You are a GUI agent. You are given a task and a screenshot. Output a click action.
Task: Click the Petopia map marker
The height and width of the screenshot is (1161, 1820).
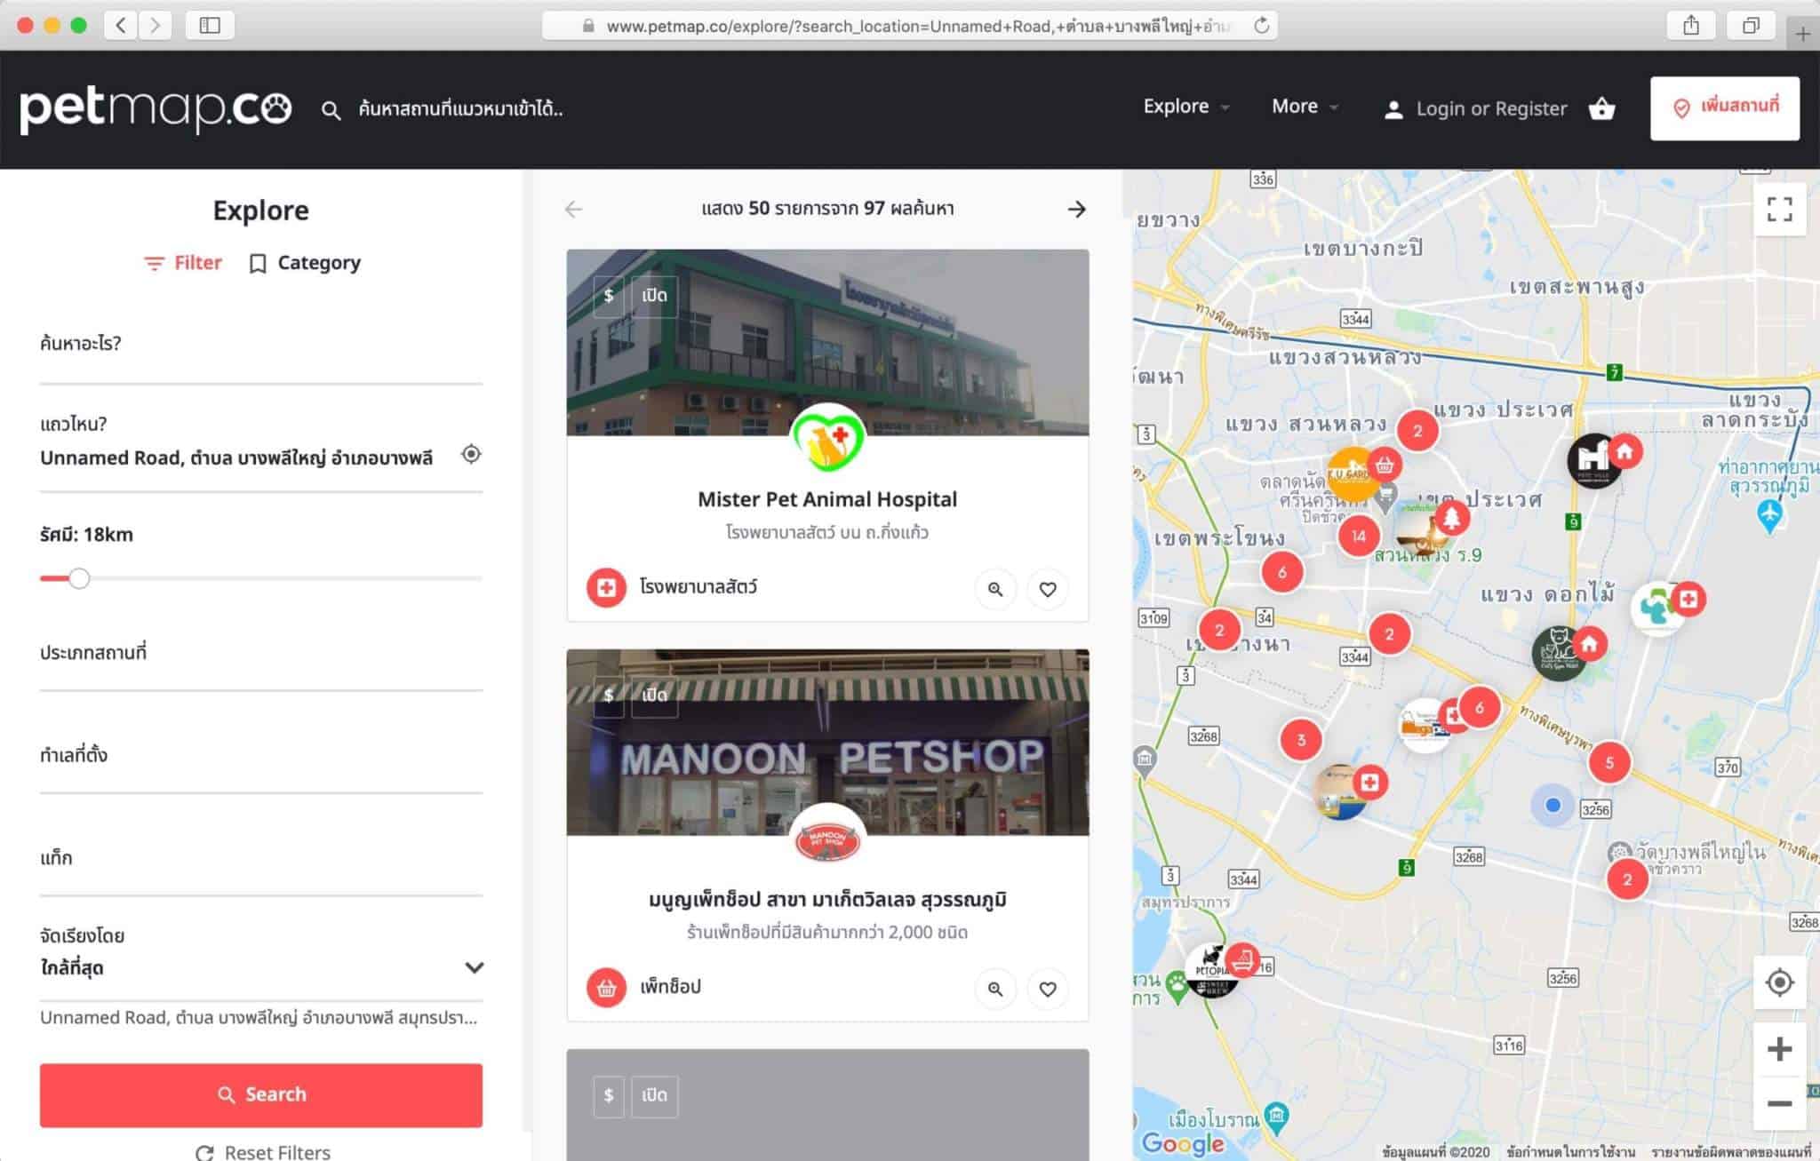pyautogui.click(x=1212, y=970)
